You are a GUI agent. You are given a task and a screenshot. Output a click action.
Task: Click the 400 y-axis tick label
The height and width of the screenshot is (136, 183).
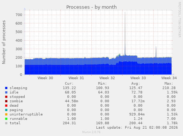click(19, 41)
